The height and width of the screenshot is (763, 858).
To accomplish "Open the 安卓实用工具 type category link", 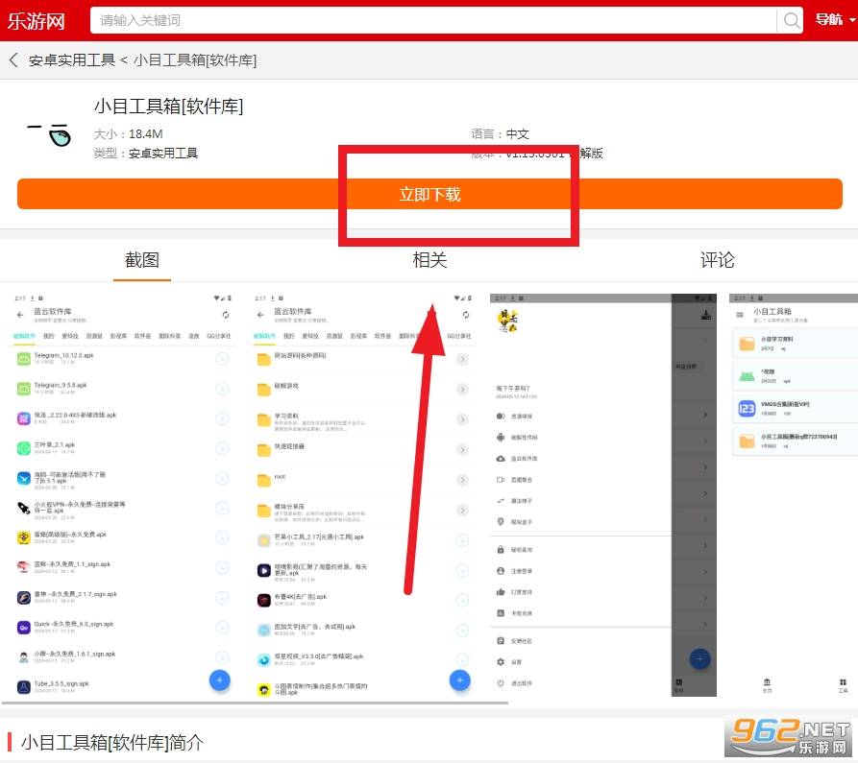I will coord(163,153).
